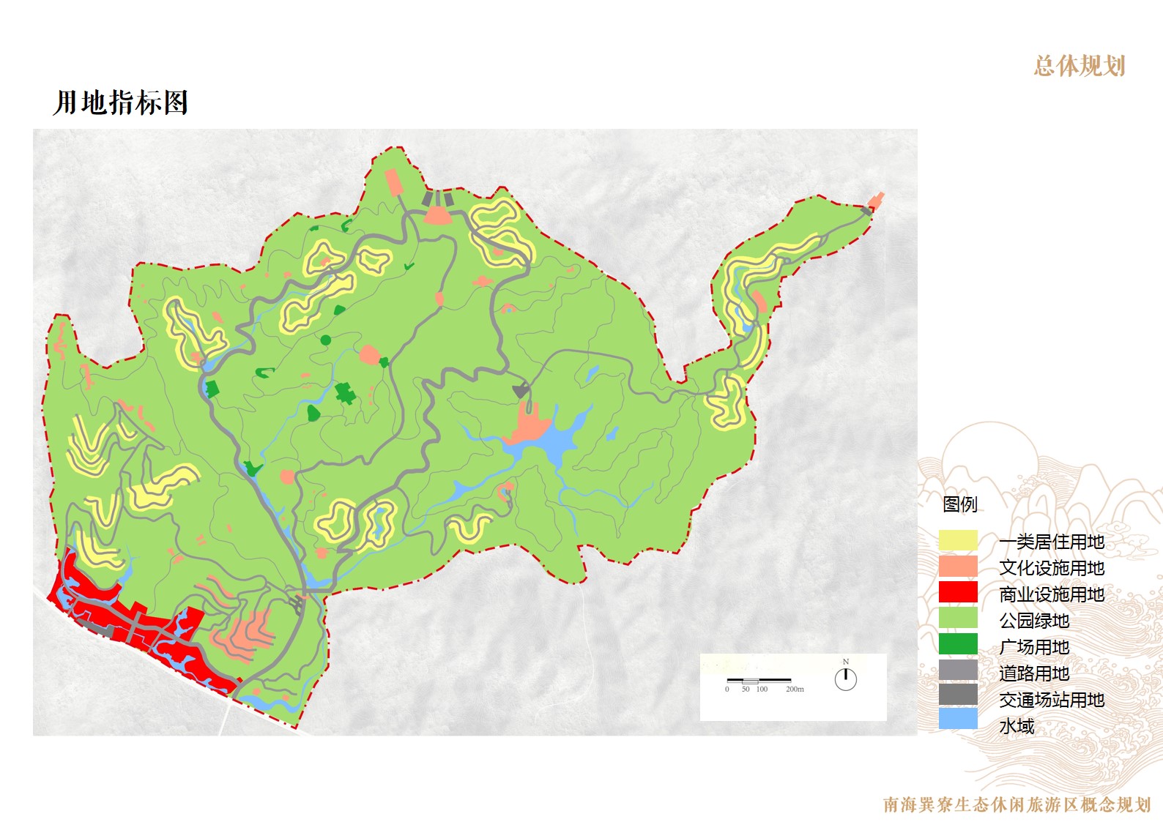This screenshot has height=822, width=1163.
Task: Click the salmon 文化设施用地 legend swatch
Action: (958, 567)
